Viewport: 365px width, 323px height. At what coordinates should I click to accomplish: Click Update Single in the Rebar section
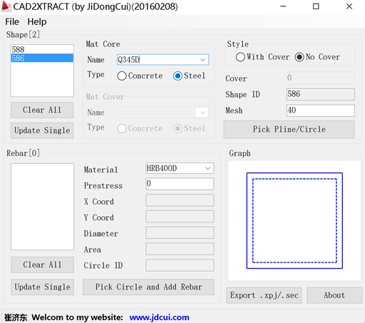pos(42,287)
